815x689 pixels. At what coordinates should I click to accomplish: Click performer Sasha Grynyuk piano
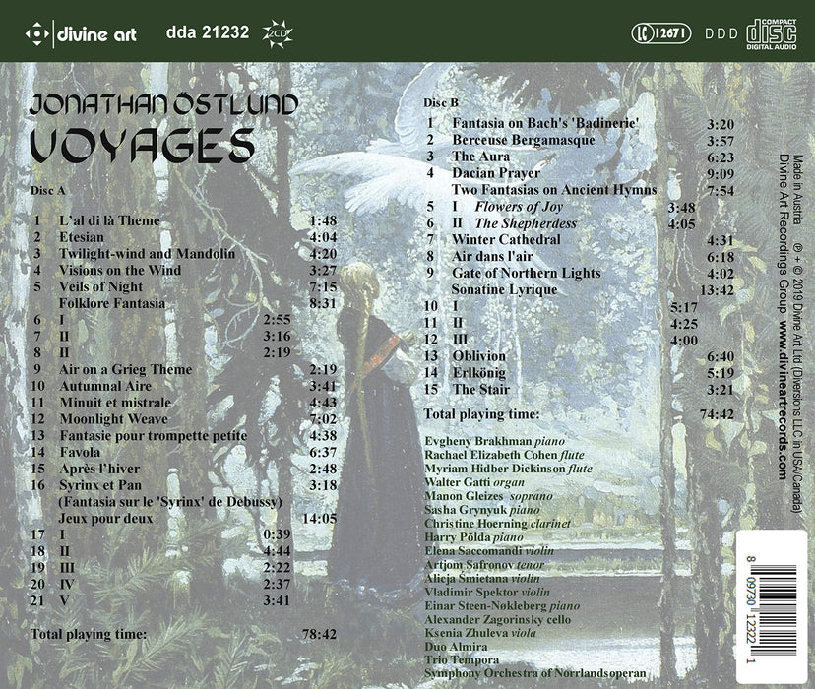click(x=482, y=510)
